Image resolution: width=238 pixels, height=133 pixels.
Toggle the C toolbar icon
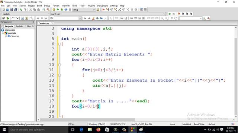coord(176,18)
